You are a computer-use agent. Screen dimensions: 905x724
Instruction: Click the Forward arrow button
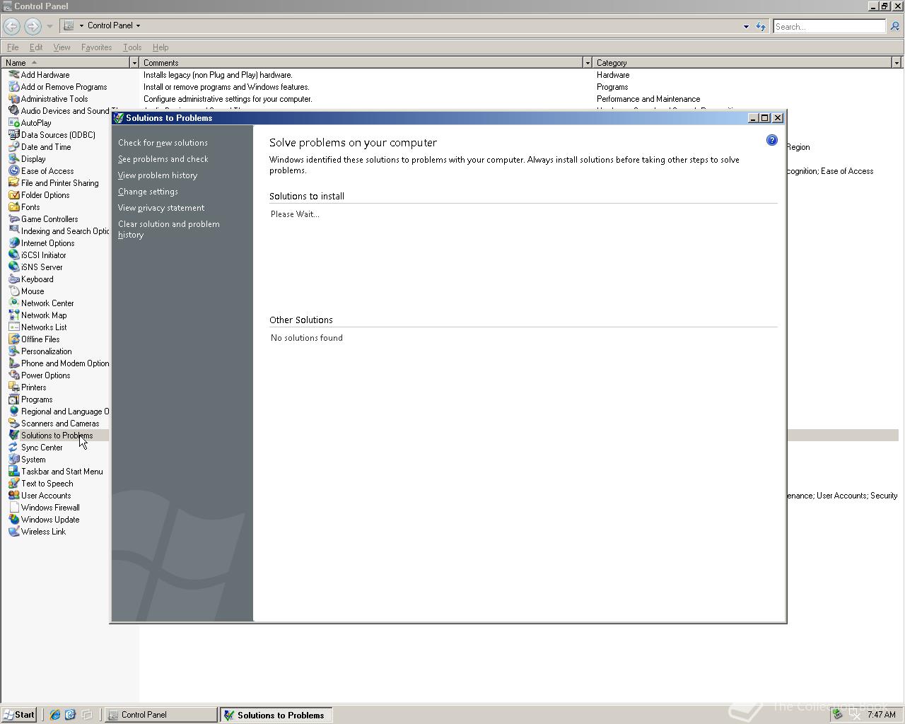(33, 26)
